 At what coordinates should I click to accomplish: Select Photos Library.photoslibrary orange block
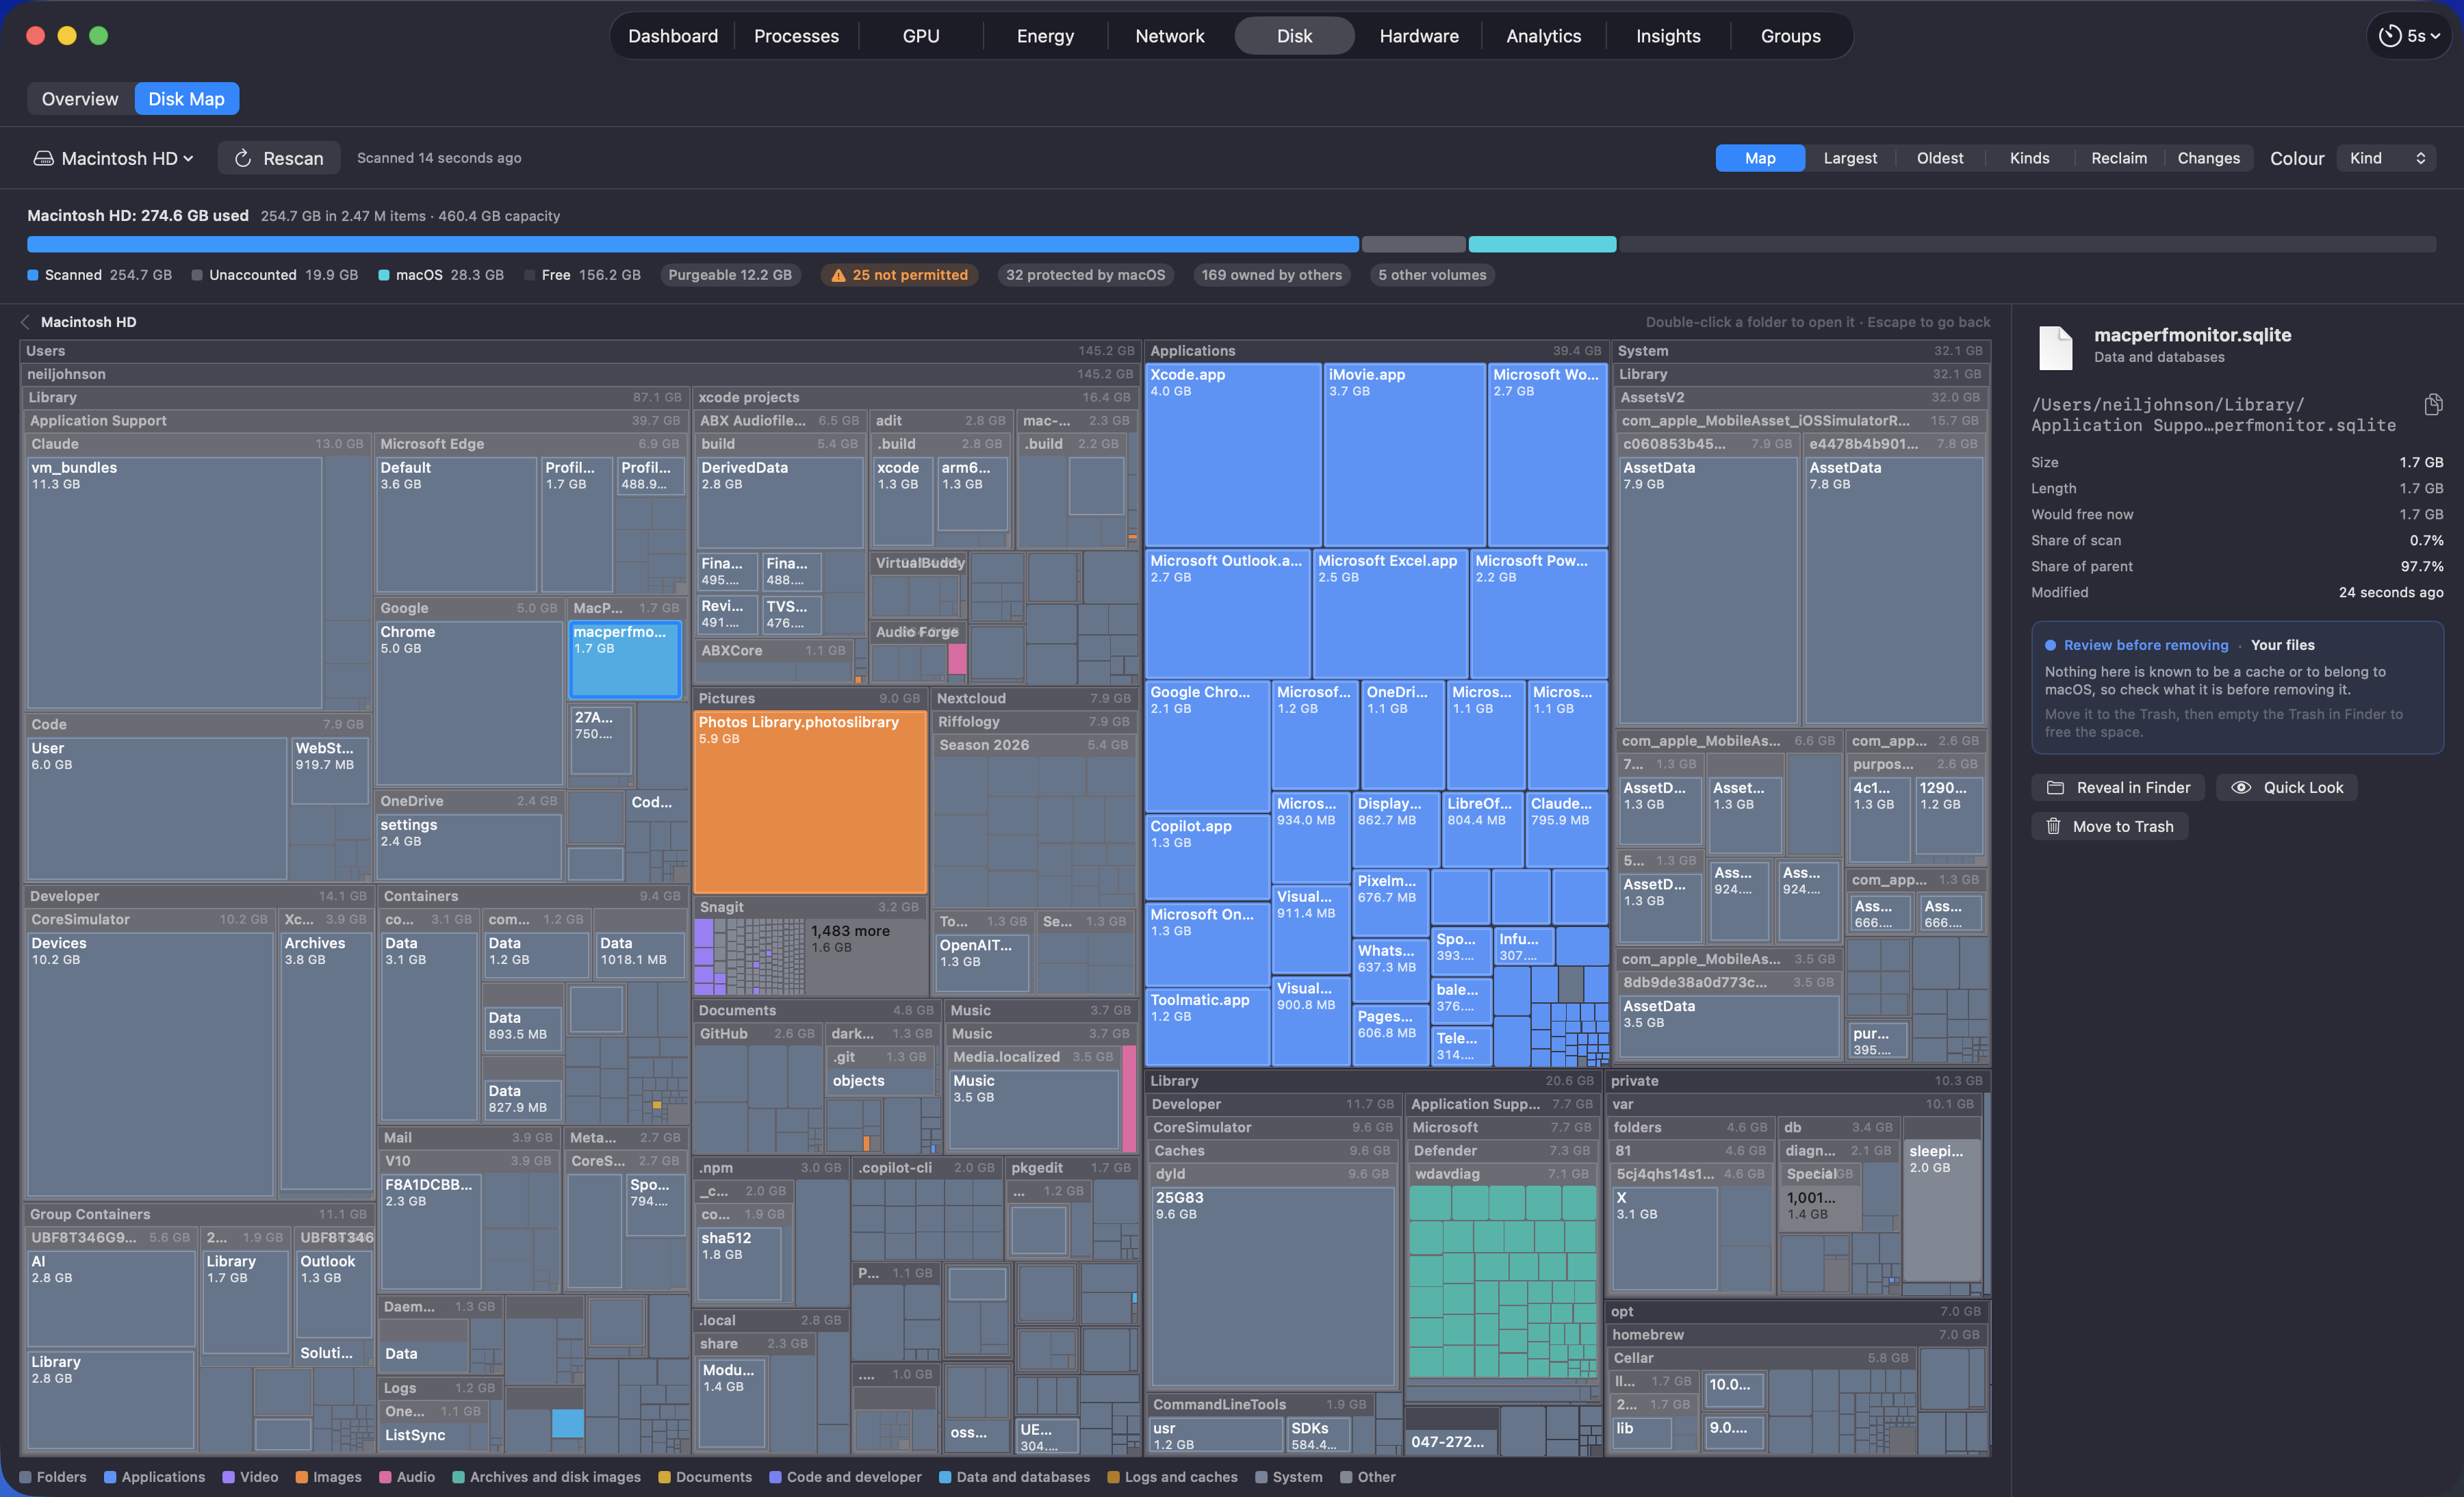pos(810,803)
